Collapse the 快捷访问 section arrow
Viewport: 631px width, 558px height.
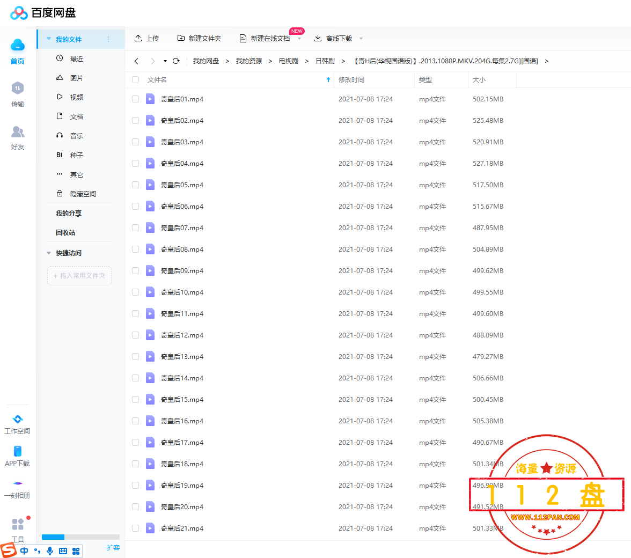pyautogui.click(x=49, y=253)
